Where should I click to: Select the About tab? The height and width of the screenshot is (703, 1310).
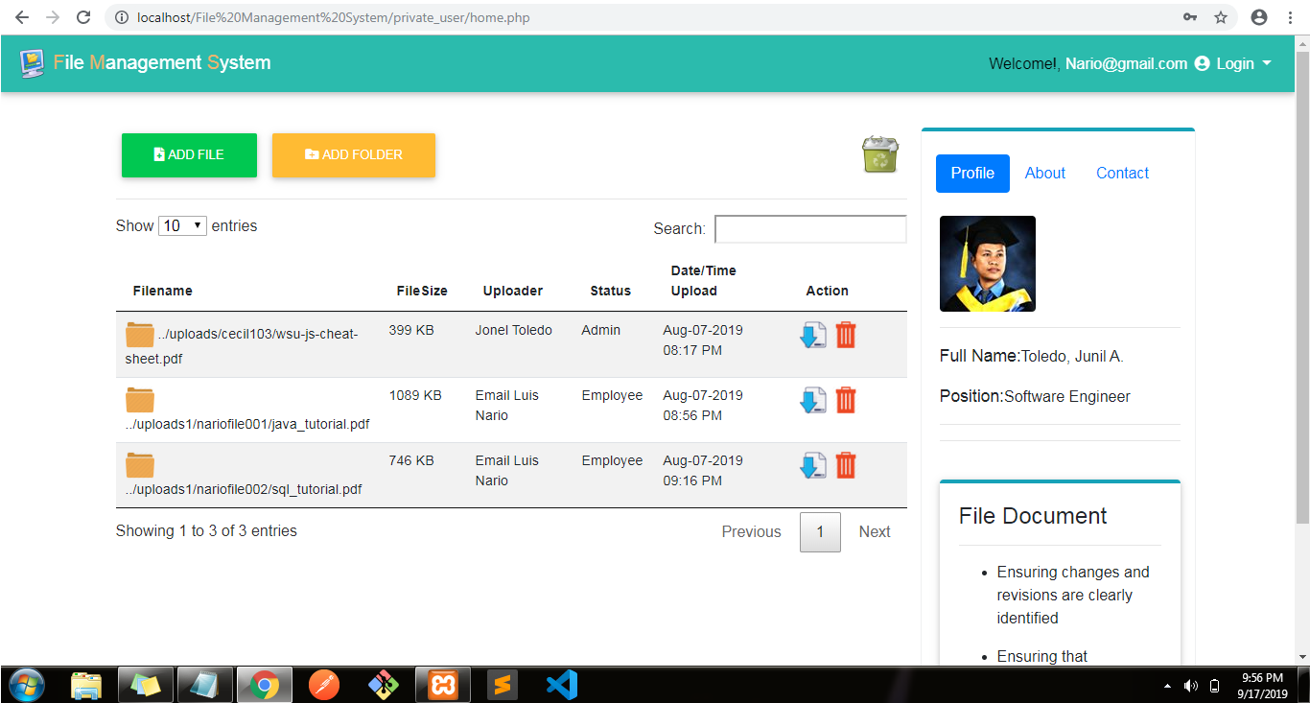(x=1044, y=173)
